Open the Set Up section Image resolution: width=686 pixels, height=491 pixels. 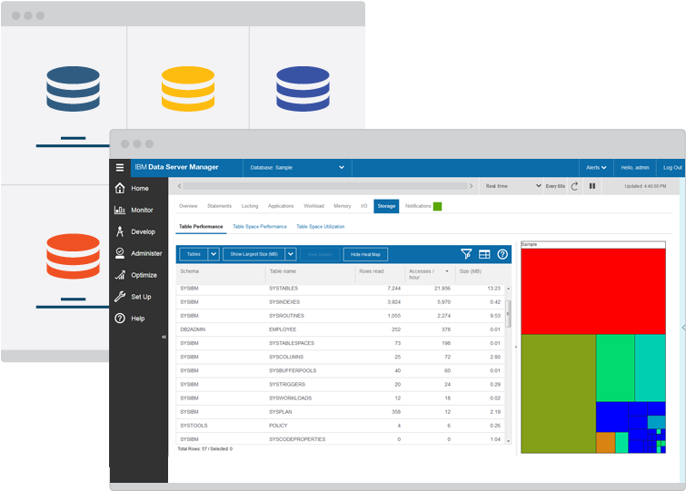coord(133,297)
